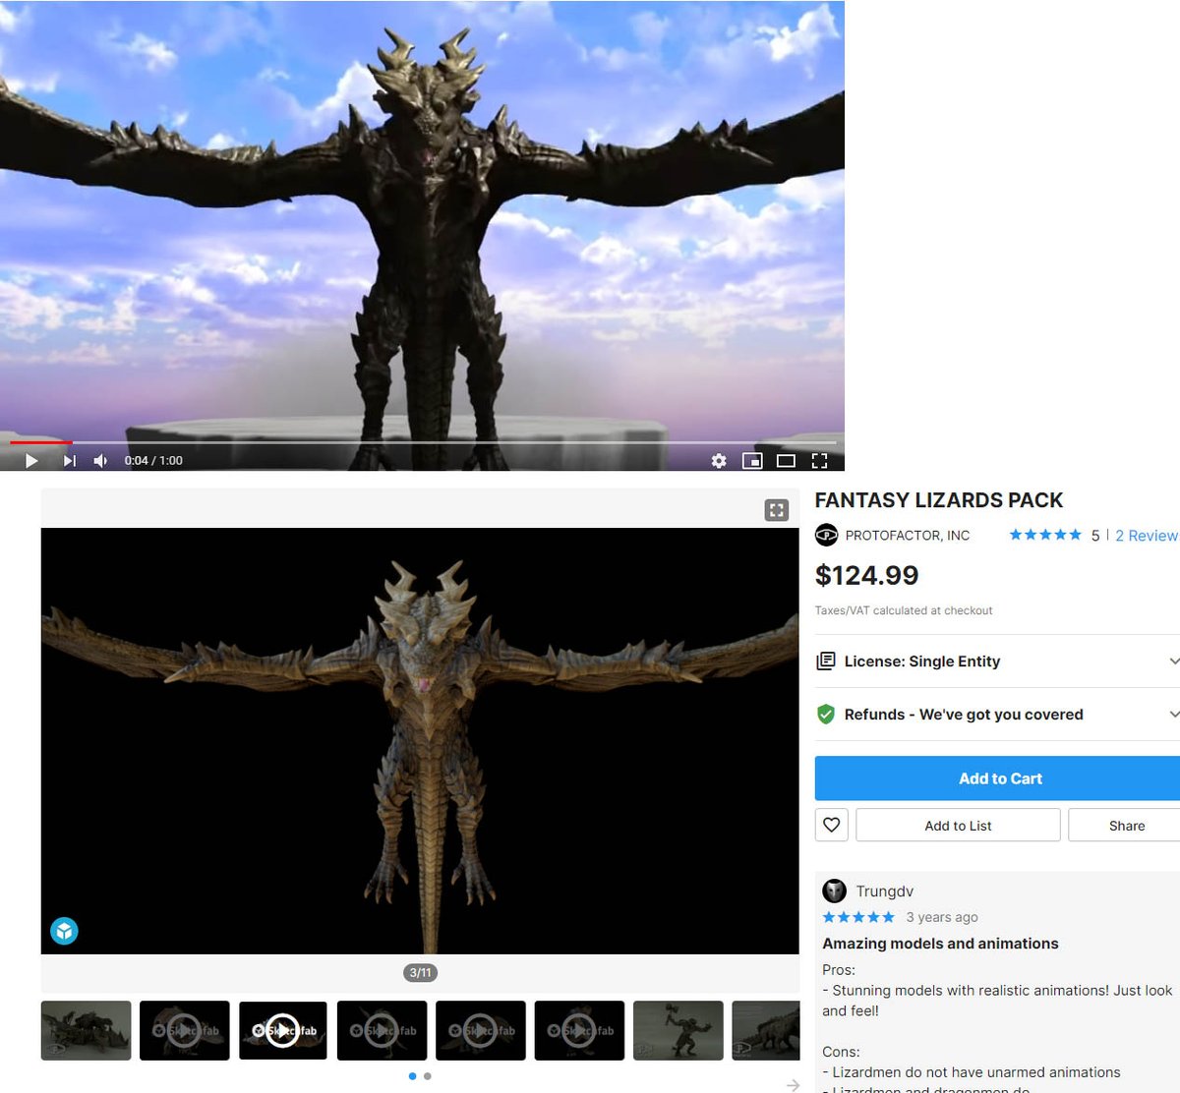1180x1093 pixels.
Task: Click the 0:04 / 1:00 time display
Action: point(153,460)
